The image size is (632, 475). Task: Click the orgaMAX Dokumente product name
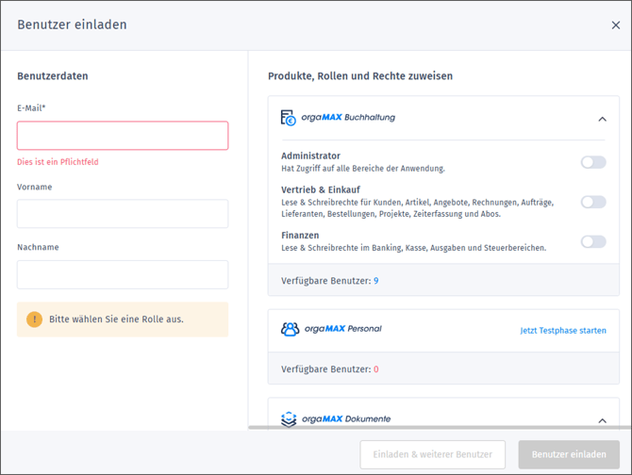point(346,419)
